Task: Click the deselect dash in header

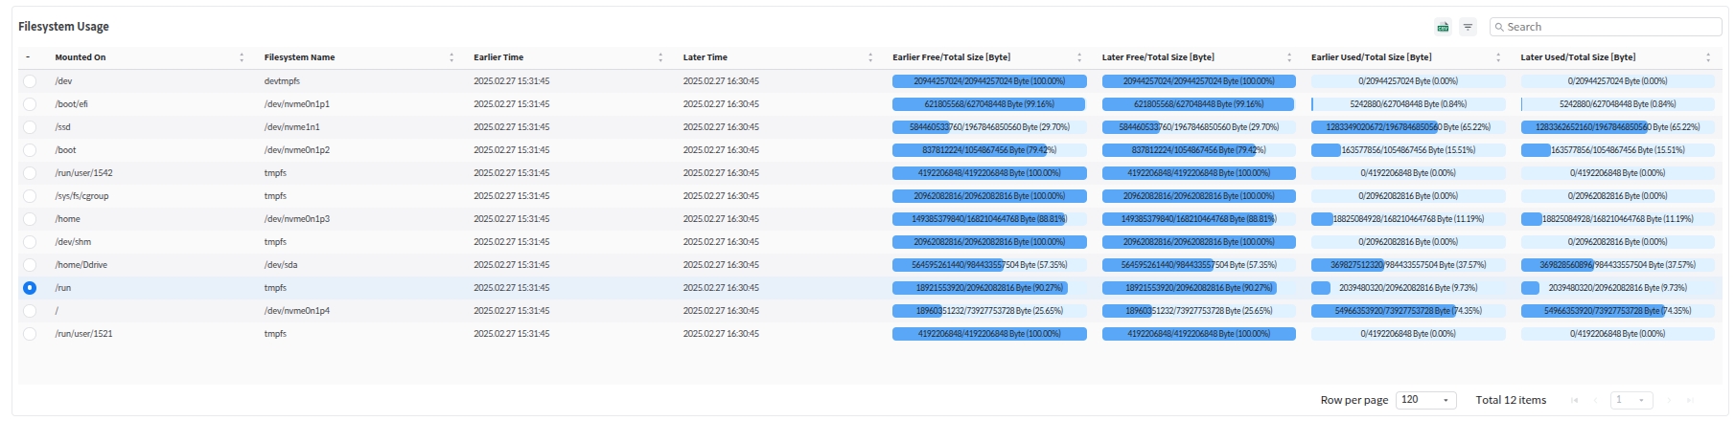Action: pos(28,57)
